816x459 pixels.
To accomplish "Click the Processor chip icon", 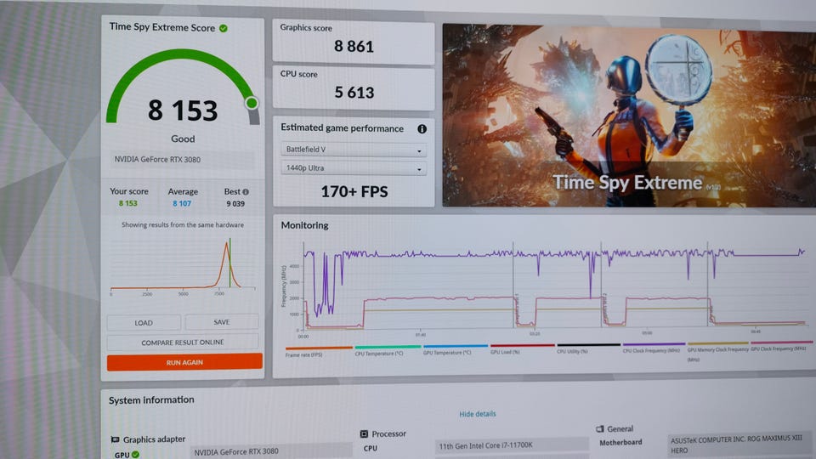I will (364, 433).
